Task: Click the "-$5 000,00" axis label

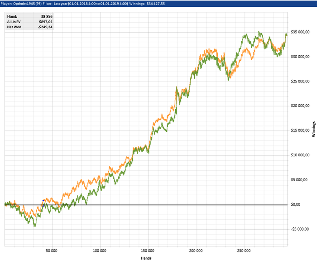Action: click(x=300, y=229)
